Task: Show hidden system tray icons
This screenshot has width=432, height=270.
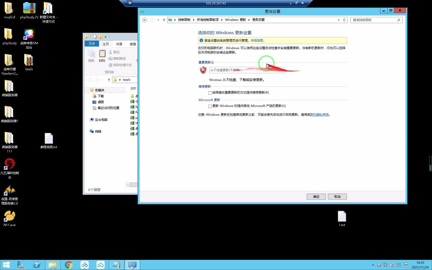Action: [373, 265]
